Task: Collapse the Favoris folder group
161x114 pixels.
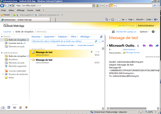Action: pos(2,37)
